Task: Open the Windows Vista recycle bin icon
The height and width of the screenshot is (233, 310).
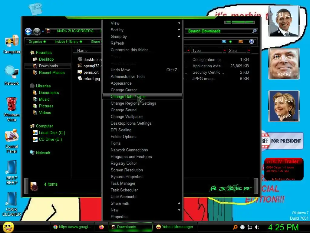Action: [12, 109]
